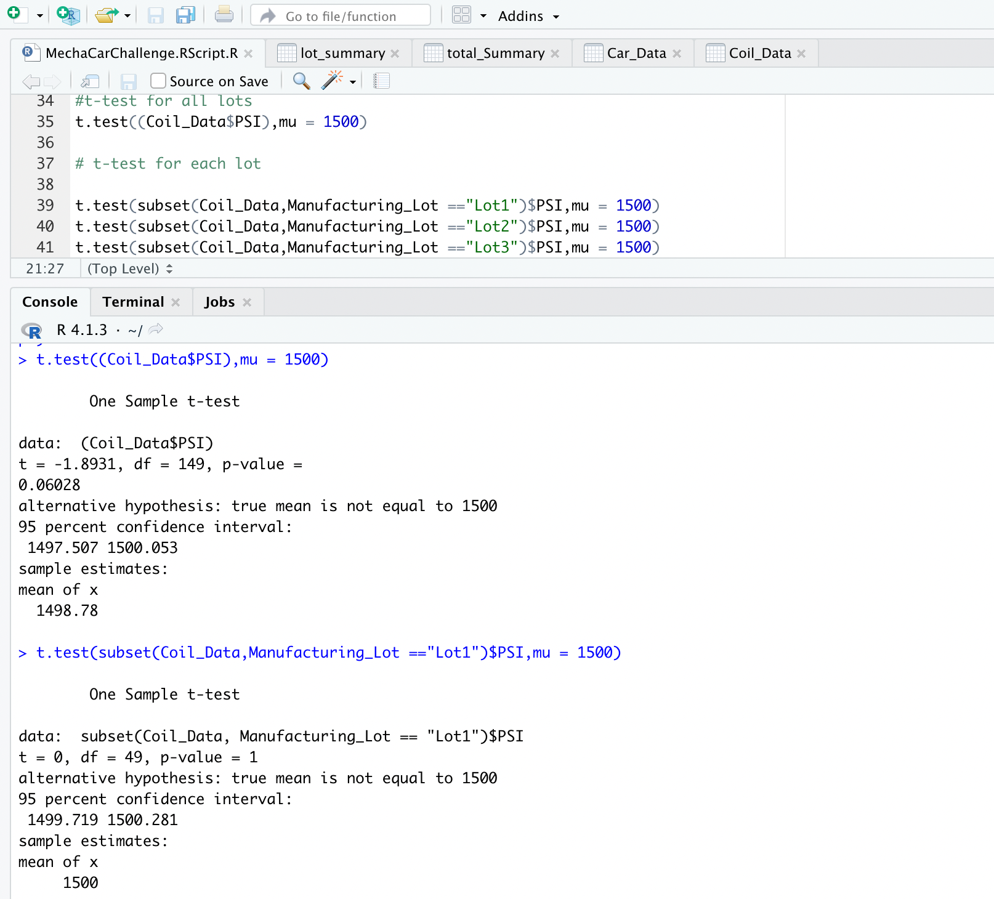Select the code tools wand
The height and width of the screenshot is (899, 994).
pos(333,79)
